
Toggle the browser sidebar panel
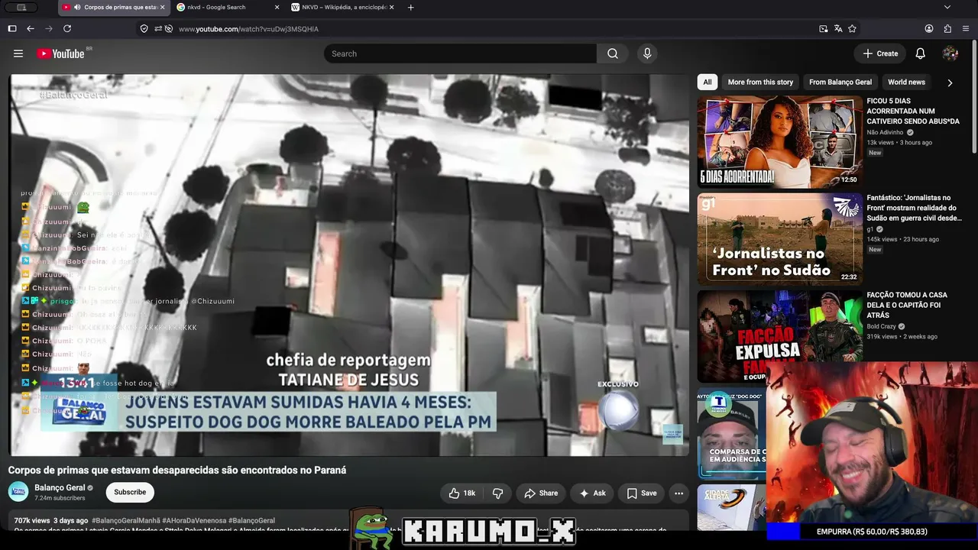(12, 28)
